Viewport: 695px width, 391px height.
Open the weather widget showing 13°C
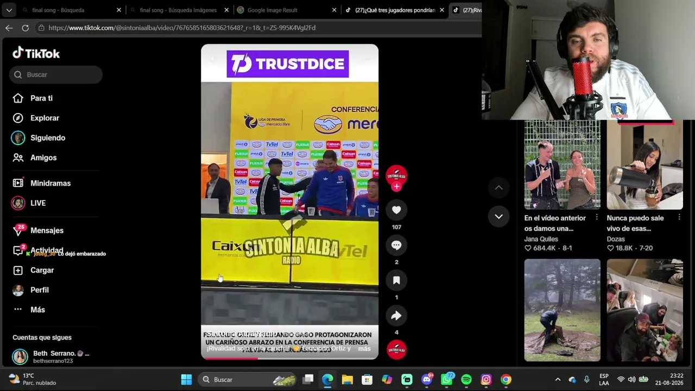point(33,379)
